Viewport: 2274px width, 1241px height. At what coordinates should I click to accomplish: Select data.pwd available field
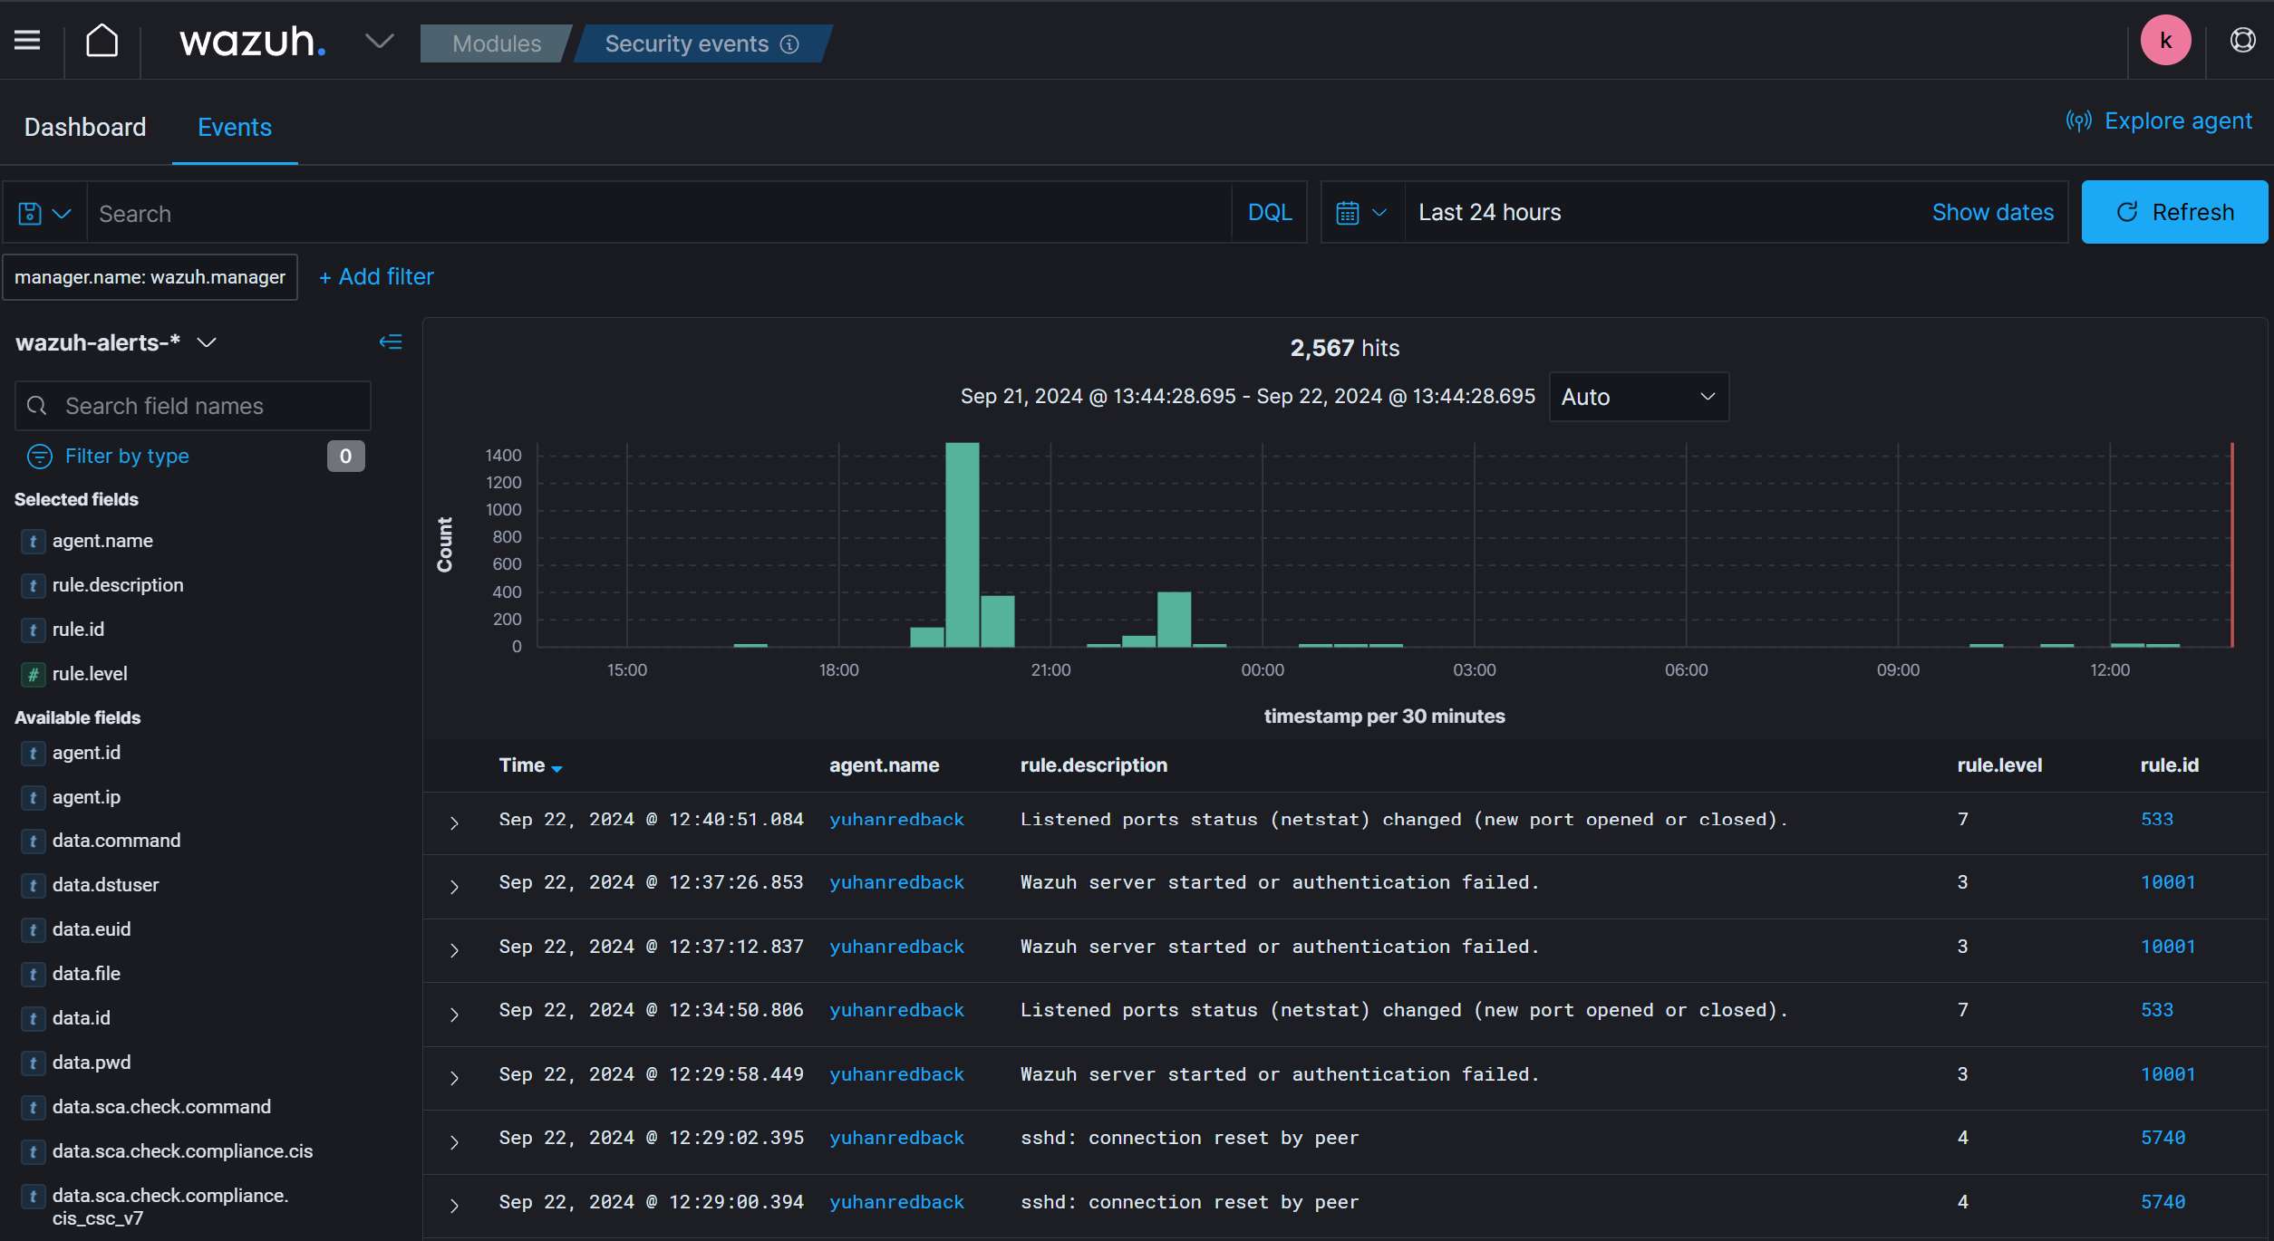click(92, 1063)
